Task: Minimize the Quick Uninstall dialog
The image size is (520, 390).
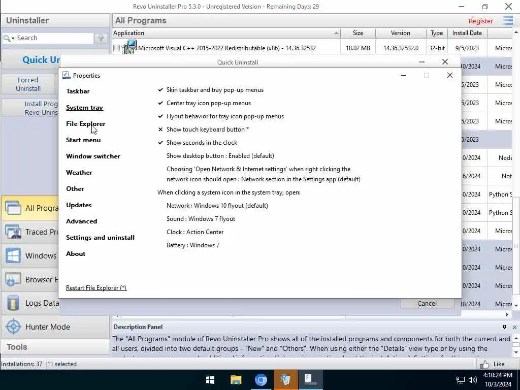Action: (421, 62)
